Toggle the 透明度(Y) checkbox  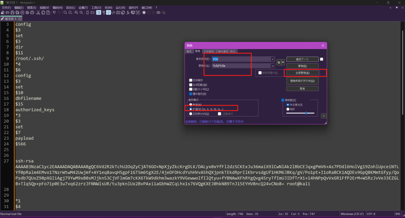point(283,100)
